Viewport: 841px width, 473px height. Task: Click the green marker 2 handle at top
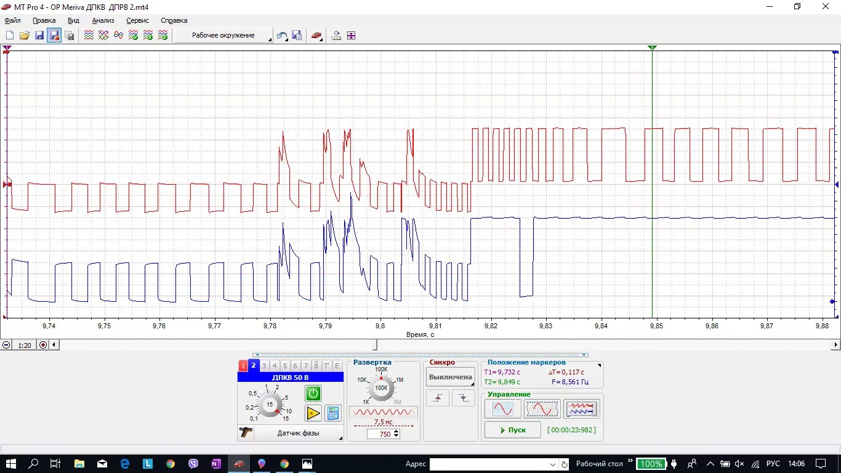(652, 47)
